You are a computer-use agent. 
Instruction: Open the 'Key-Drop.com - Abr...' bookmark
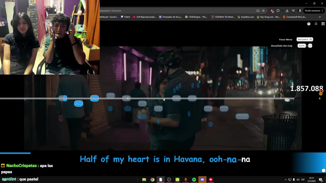pyautogui.click(x=268, y=17)
